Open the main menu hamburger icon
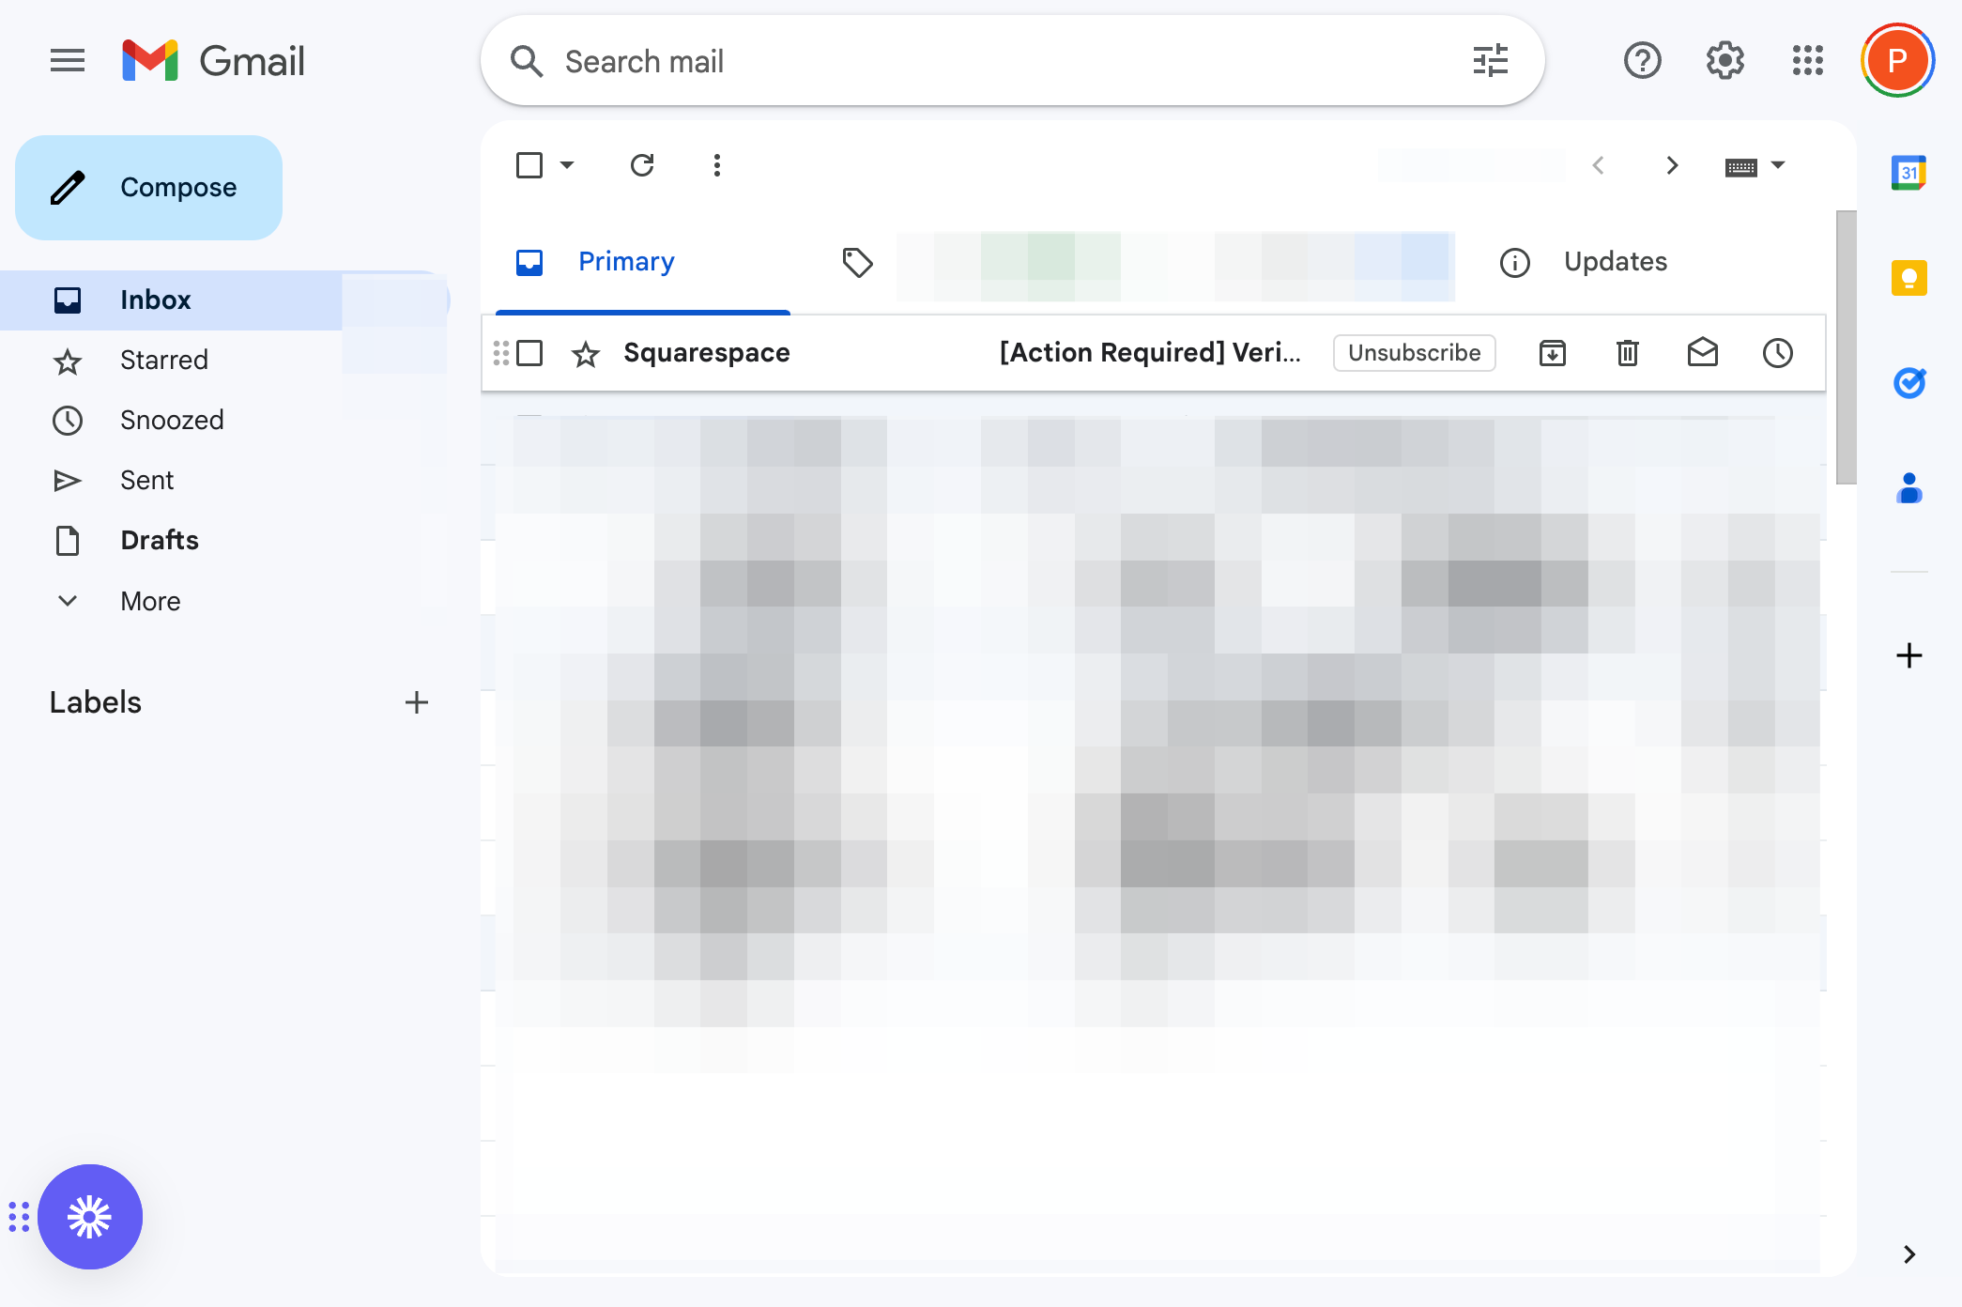1962x1307 pixels. click(x=68, y=61)
